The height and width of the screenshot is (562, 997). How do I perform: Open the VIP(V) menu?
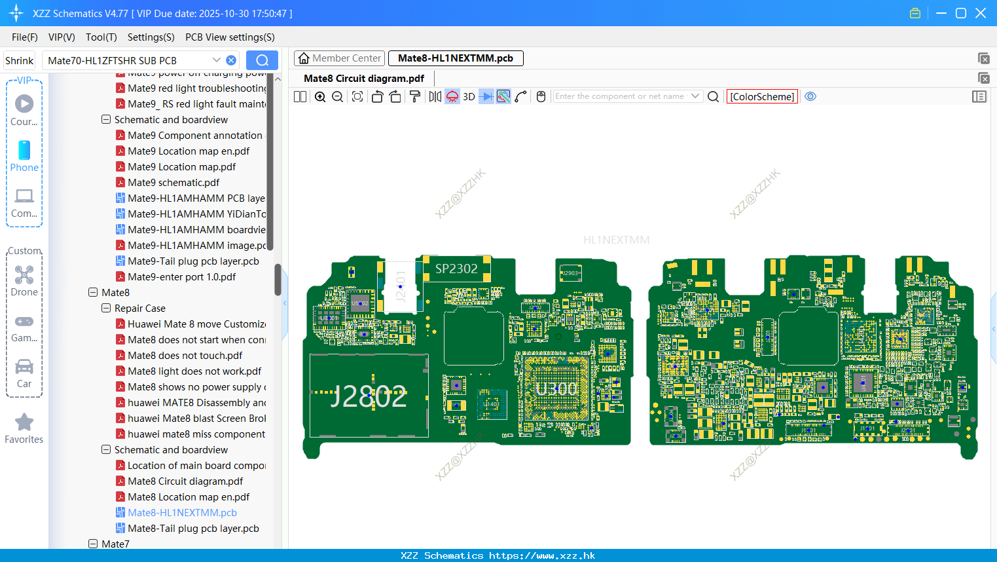(62, 37)
